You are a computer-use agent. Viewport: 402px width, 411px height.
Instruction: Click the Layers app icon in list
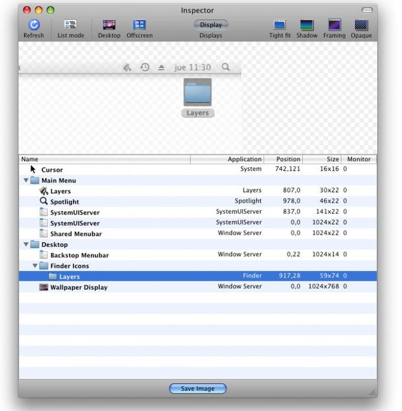[44, 191]
